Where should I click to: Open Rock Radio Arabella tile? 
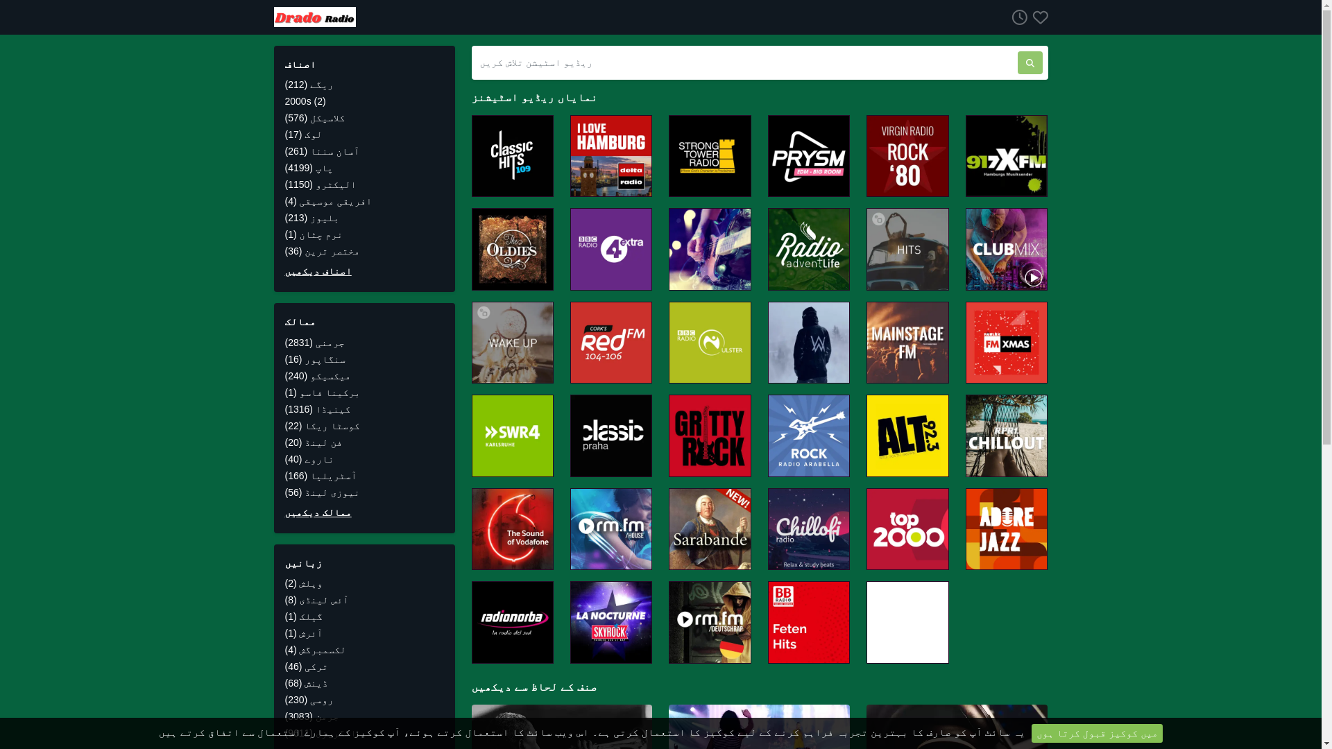coord(809,436)
